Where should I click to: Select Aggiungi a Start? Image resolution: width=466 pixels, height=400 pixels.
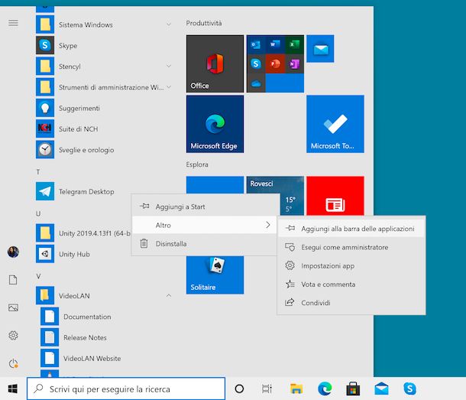pos(204,207)
